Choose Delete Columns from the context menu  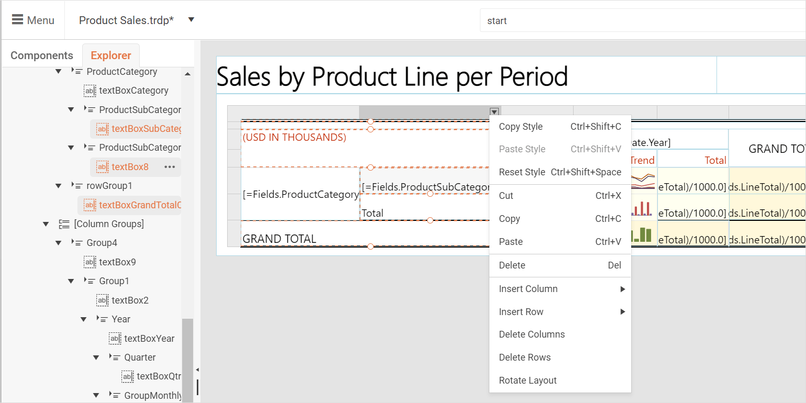click(x=560, y=334)
